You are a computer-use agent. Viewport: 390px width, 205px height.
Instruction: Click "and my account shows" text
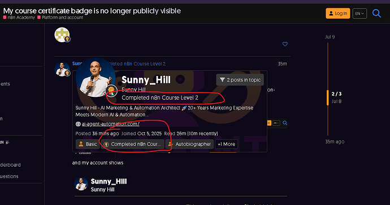pos(98,163)
